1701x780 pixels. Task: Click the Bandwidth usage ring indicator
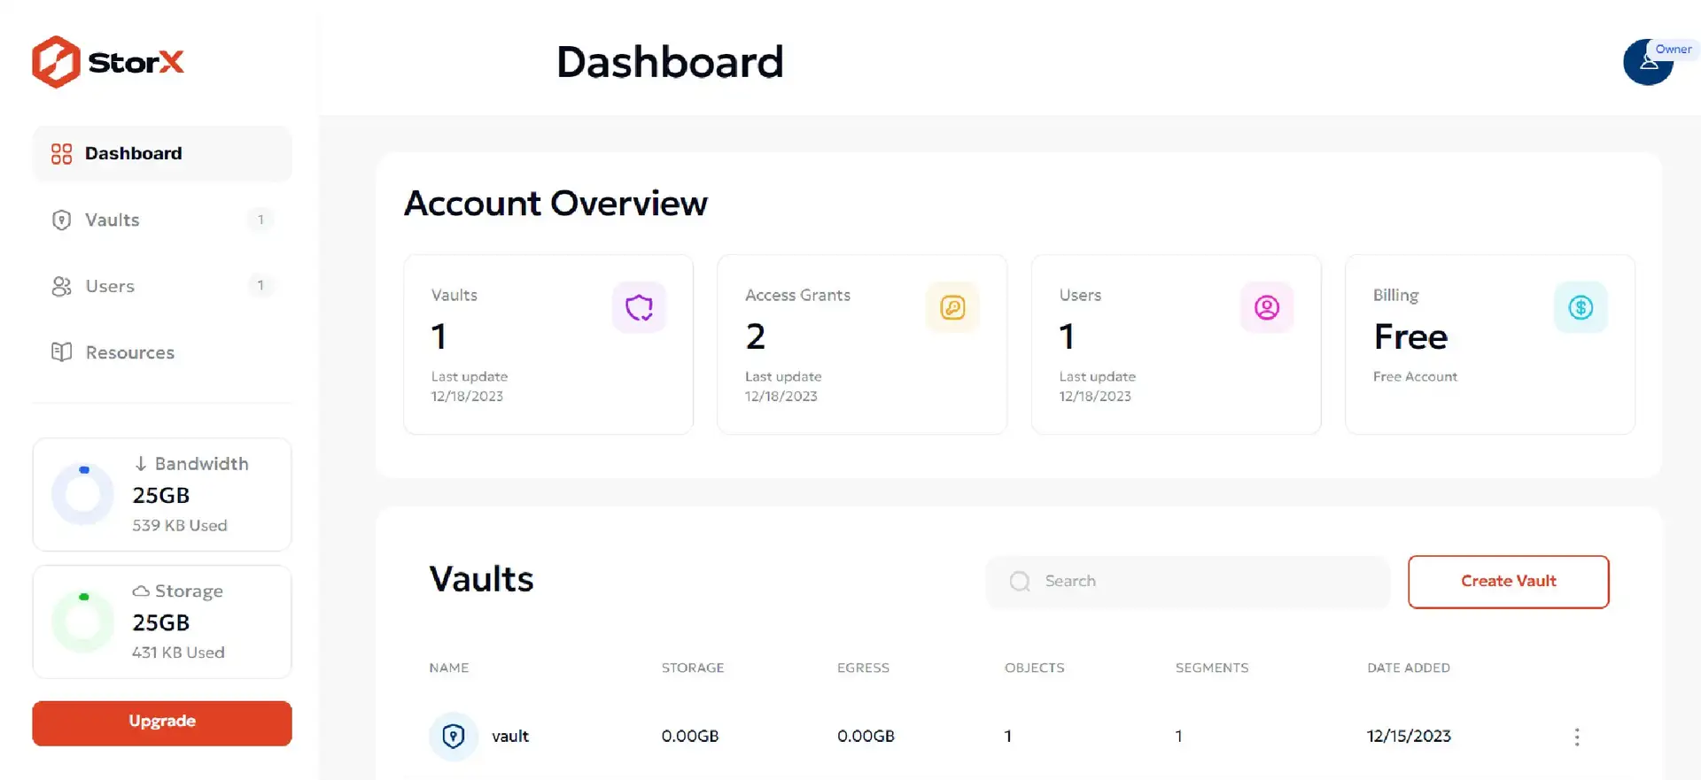click(83, 494)
